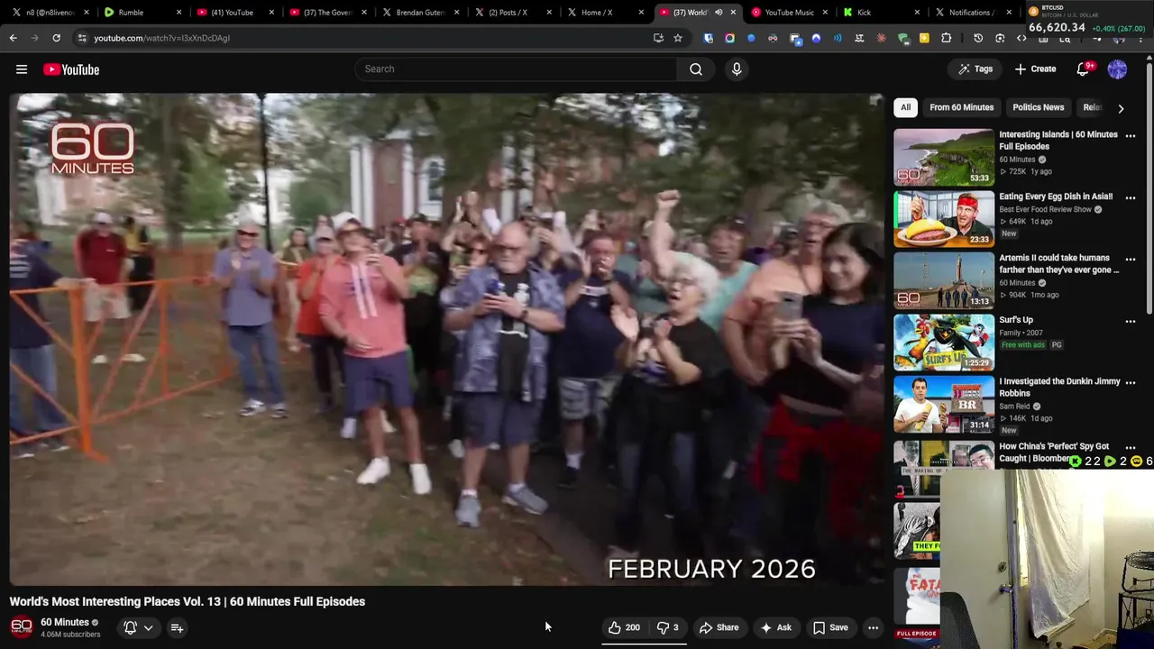Open YouTube notifications bell

coord(1083,69)
